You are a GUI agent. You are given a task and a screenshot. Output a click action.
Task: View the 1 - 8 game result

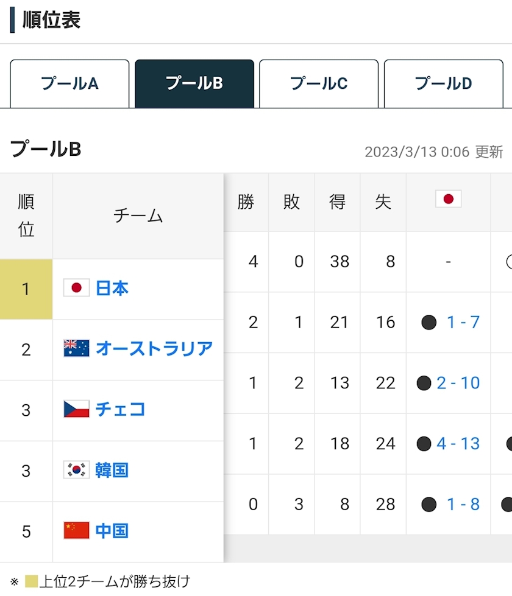pyautogui.click(x=463, y=504)
